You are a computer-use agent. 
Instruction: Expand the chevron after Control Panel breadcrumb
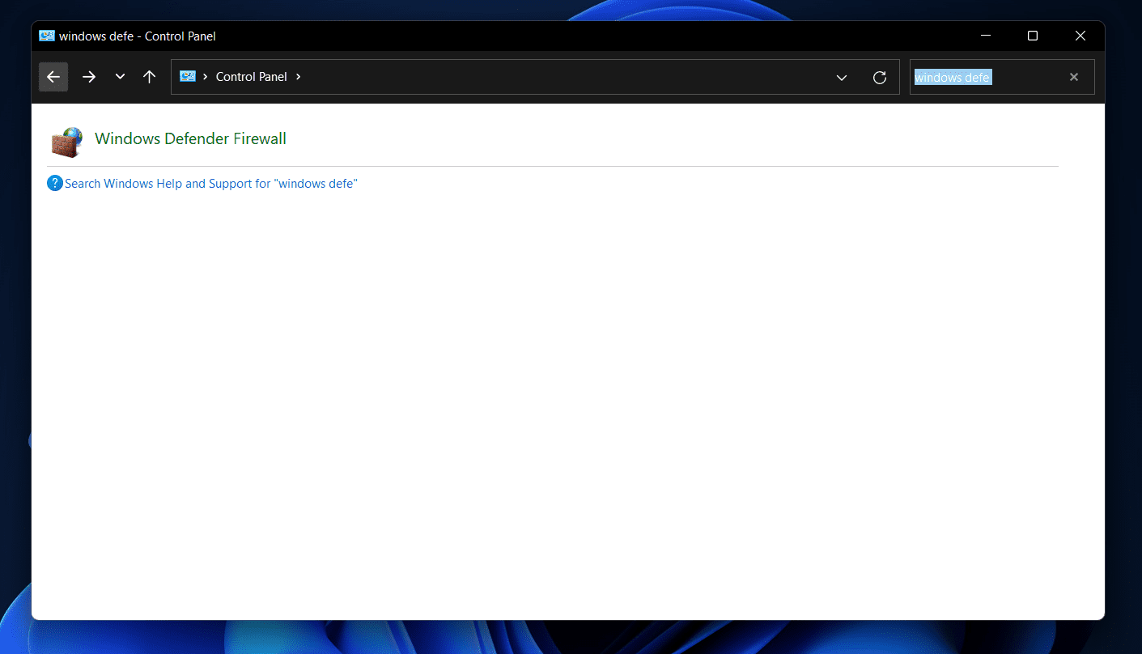(x=299, y=77)
